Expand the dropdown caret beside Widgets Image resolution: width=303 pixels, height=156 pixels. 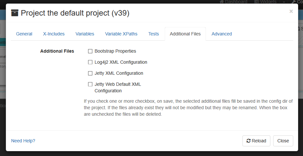coord(283,2)
